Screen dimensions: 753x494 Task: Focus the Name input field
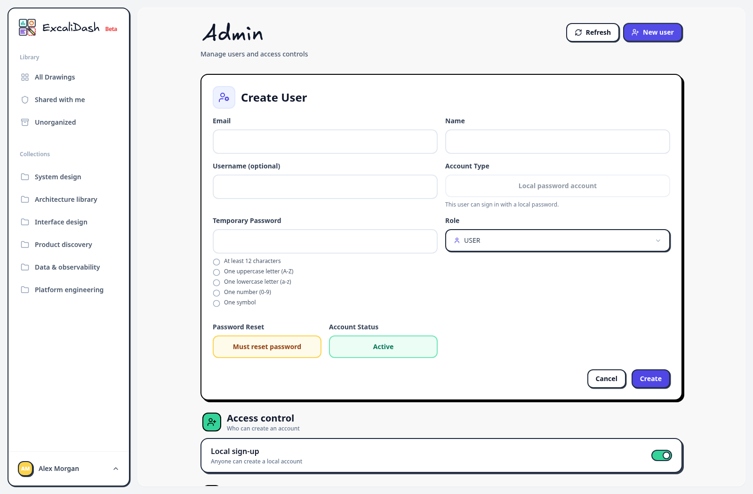click(558, 142)
